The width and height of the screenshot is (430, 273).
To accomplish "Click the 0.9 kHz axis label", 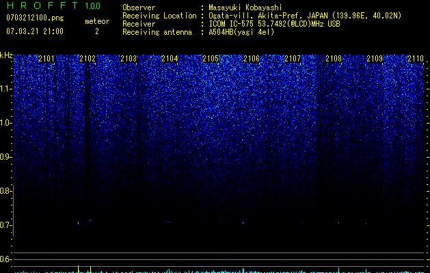I will point(5,157).
